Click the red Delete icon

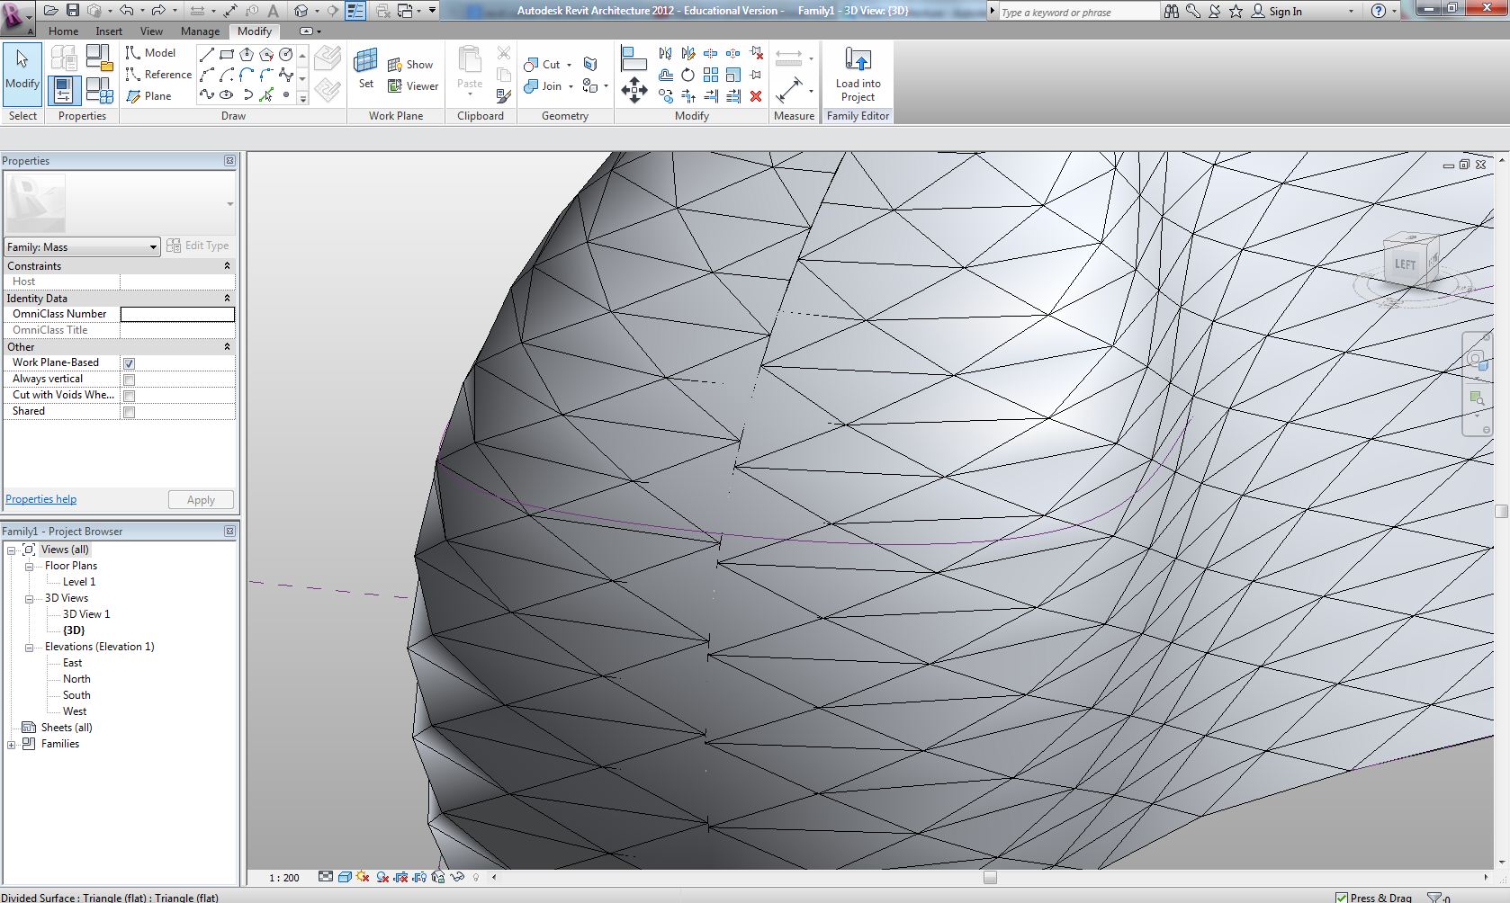coord(756,96)
